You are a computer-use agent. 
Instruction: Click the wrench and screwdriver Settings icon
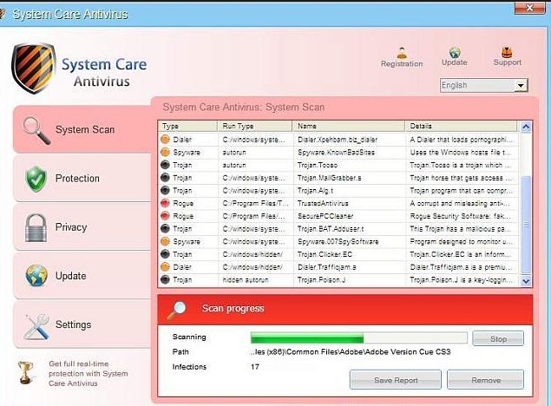pos(36,326)
